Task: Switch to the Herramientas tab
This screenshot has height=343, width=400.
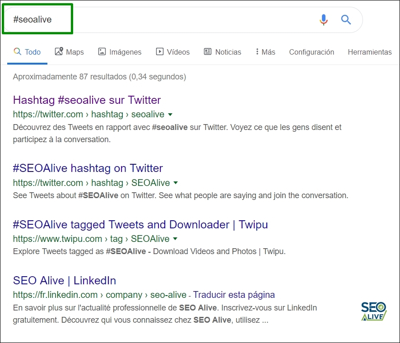Action: (370, 52)
